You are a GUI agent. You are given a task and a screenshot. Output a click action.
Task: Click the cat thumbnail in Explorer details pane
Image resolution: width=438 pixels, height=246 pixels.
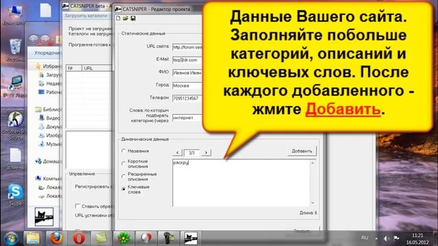tap(44, 217)
